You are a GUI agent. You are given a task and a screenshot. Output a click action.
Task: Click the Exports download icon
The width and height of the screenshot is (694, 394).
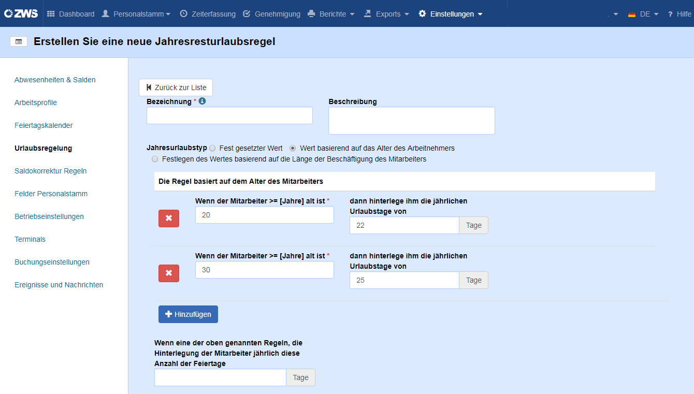click(x=368, y=13)
